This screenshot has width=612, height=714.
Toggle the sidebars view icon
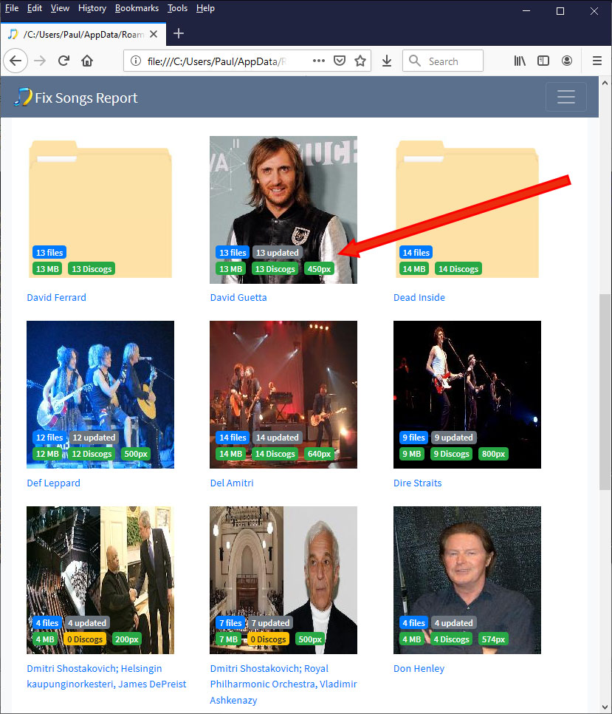[543, 61]
